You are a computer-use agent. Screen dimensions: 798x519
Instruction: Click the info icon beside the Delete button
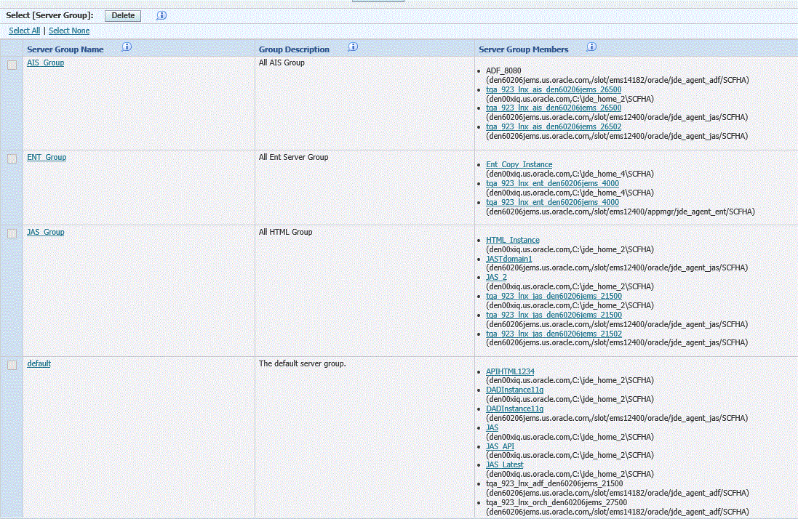pyautogui.click(x=161, y=15)
